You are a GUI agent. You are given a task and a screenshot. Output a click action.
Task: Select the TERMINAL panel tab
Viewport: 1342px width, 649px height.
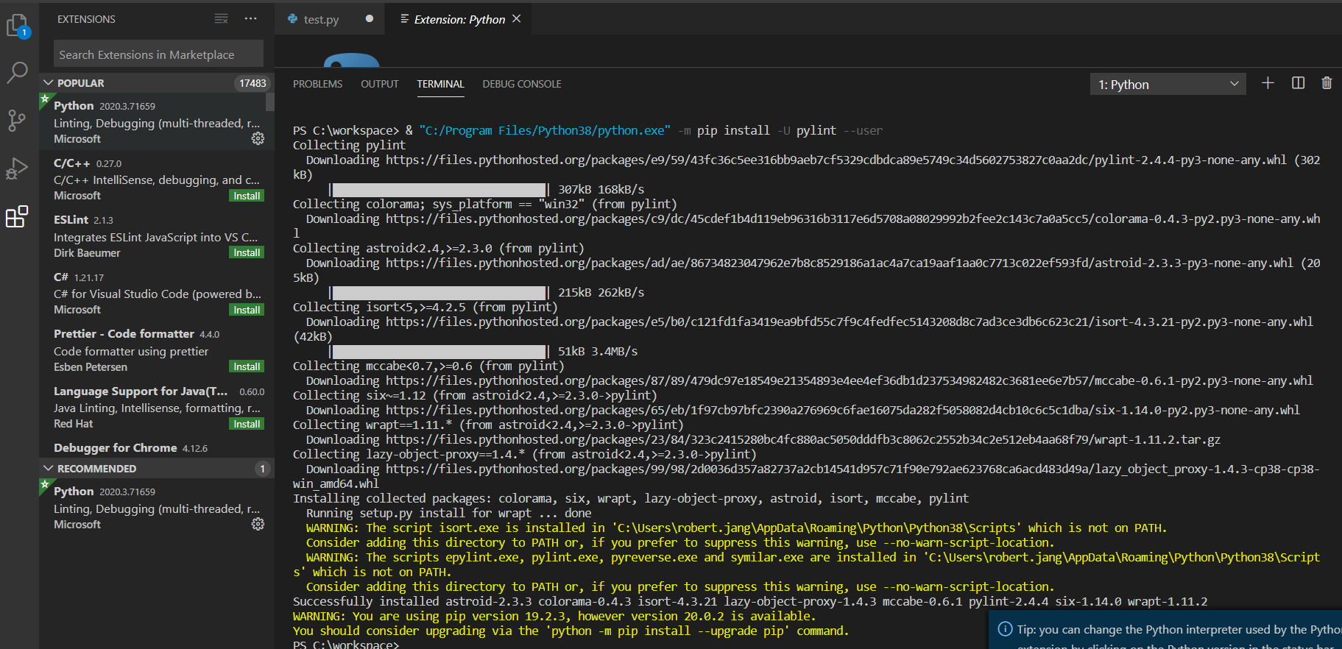point(440,85)
